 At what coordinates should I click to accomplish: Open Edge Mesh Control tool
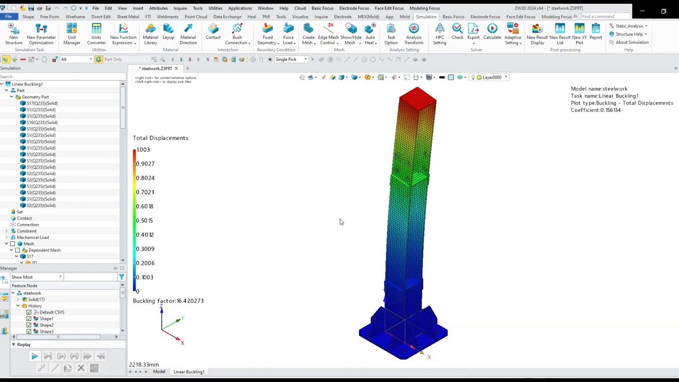pos(328,34)
